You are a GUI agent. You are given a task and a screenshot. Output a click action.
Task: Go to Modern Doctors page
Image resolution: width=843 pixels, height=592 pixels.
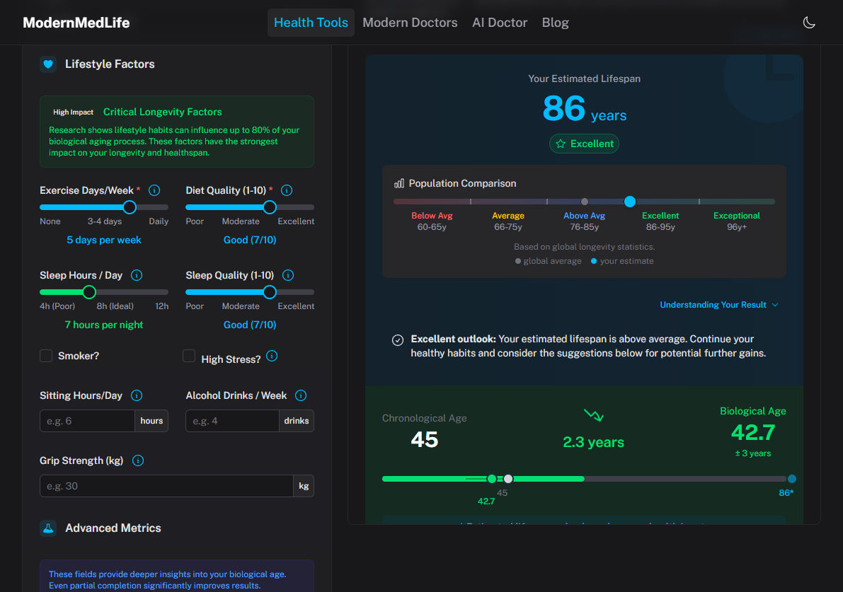[410, 23]
